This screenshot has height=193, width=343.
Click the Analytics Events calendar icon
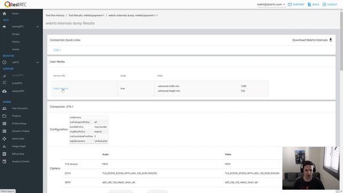4,161
